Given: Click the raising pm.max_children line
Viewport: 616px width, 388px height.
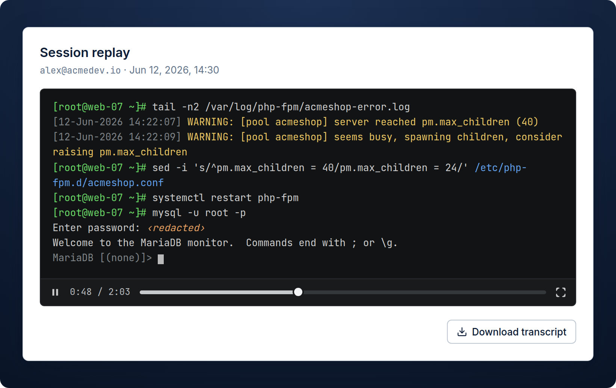Looking at the screenshot, I should click(120, 152).
